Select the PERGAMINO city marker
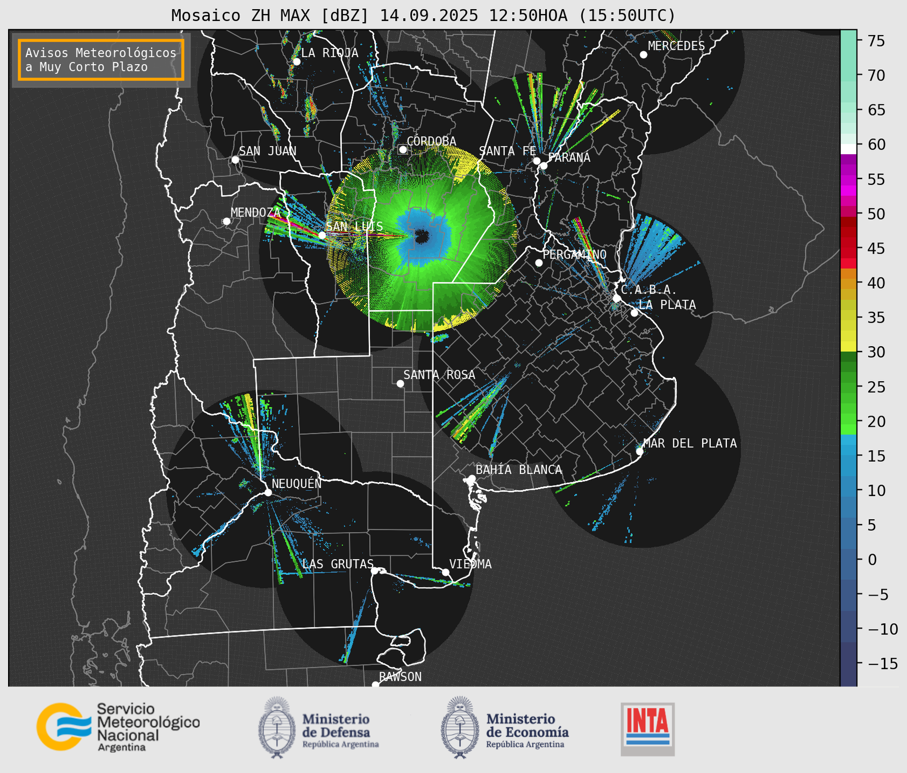This screenshot has height=773, width=907. coord(539,263)
